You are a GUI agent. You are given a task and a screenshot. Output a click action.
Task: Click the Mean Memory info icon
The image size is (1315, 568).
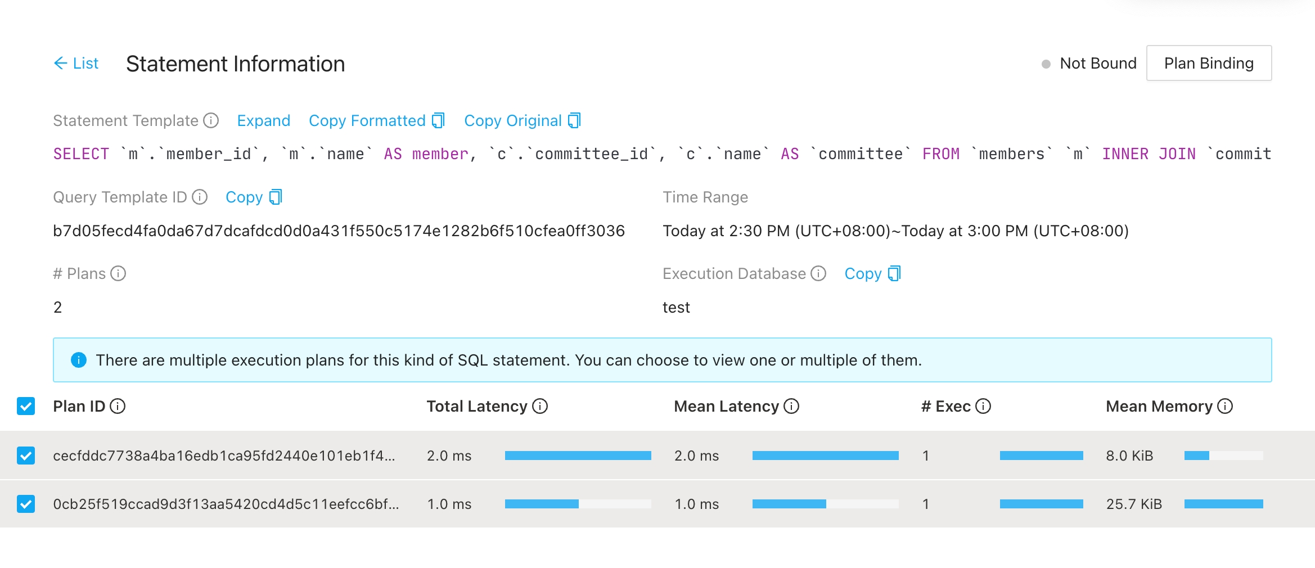tap(1225, 406)
